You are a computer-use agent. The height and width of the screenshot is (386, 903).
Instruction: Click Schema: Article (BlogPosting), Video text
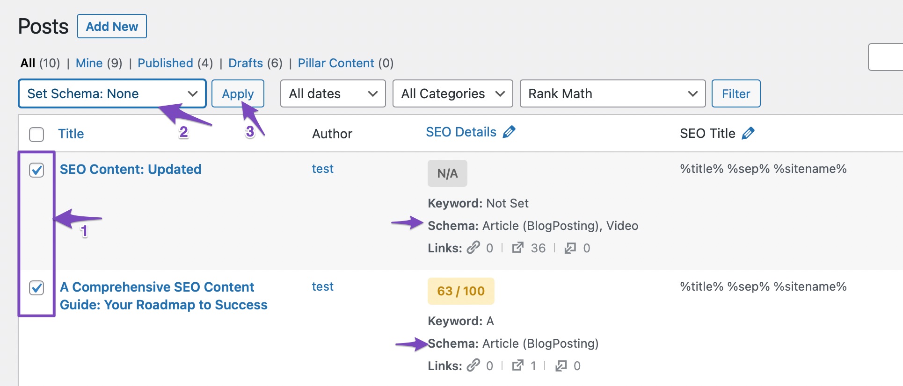tap(533, 226)
